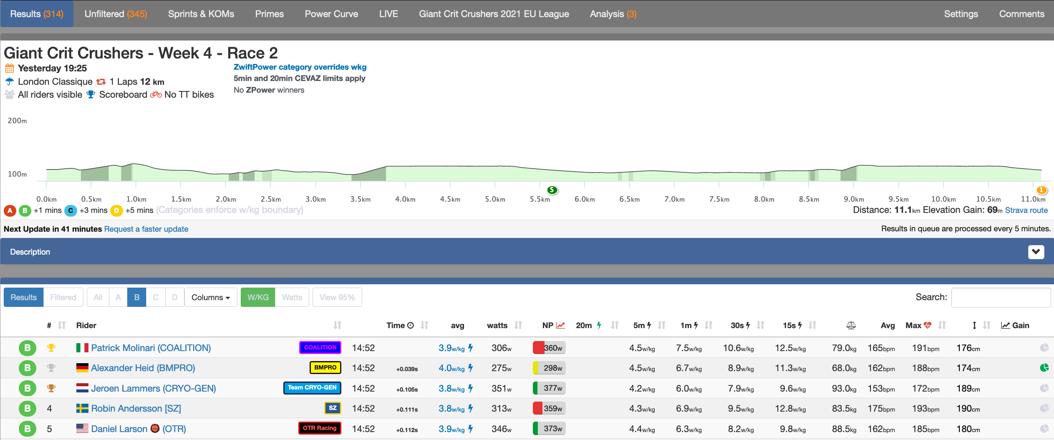The height and width of the screenshot is (440, 1054).
Task: Filter results to category B
Action: (137, 297)
